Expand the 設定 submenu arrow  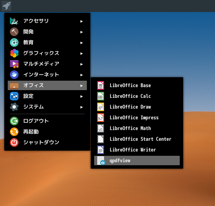(x=82, y=97)
